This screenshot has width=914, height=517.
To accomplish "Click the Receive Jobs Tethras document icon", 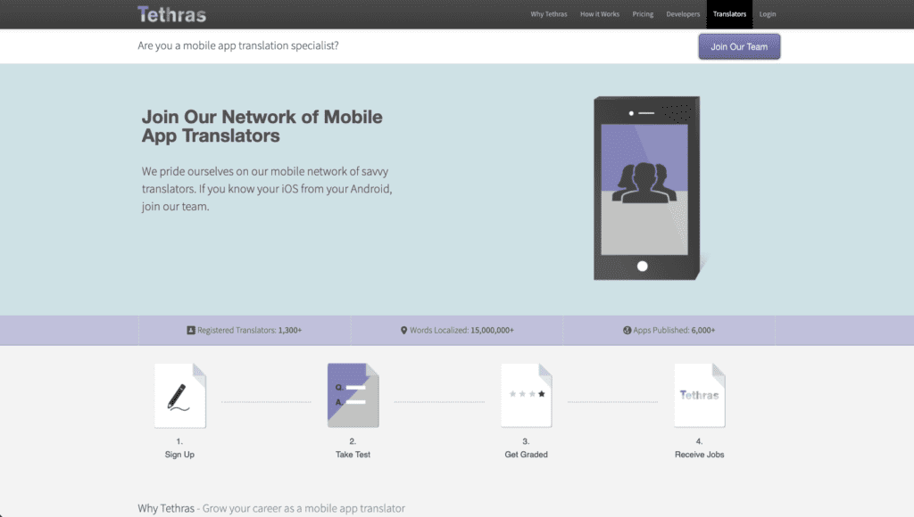I will coord(700,396).
